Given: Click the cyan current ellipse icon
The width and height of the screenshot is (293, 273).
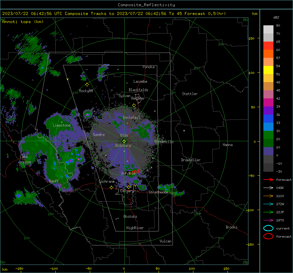Looking at the screenshot, I should (x=268, y=228).
